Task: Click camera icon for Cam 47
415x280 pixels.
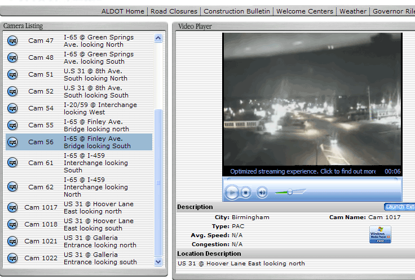Action: [x=12, y=41]
